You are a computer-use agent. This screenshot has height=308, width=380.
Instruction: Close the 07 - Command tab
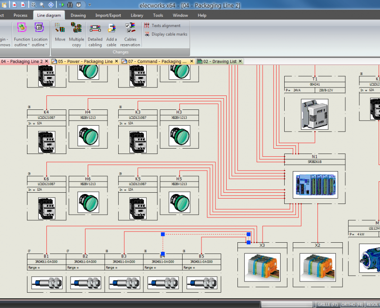[192, 61]
